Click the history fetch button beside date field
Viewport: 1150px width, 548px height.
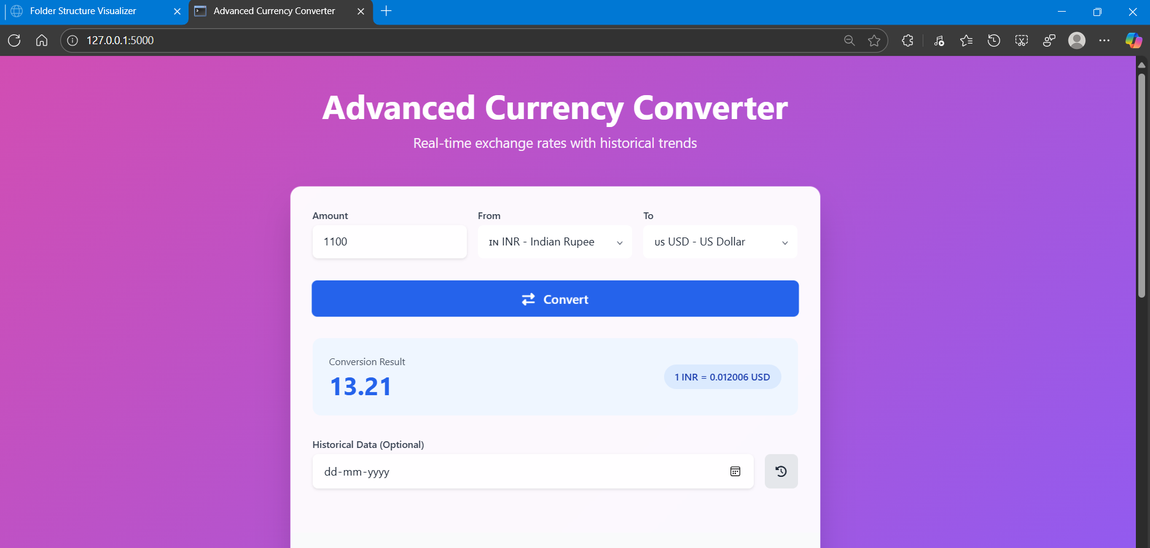tap(781, 471)
